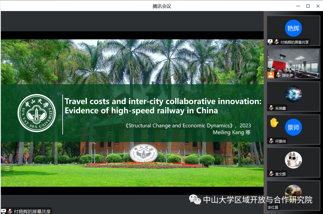Minimize the 腾讯会议 window
This screenshot has height=214, width=323.
click(297, 6)
